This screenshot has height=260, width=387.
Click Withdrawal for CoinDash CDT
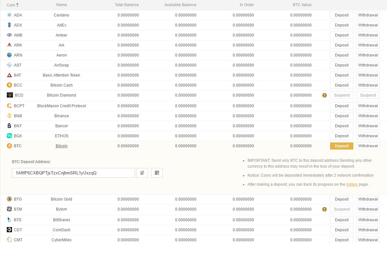[368, 230]
